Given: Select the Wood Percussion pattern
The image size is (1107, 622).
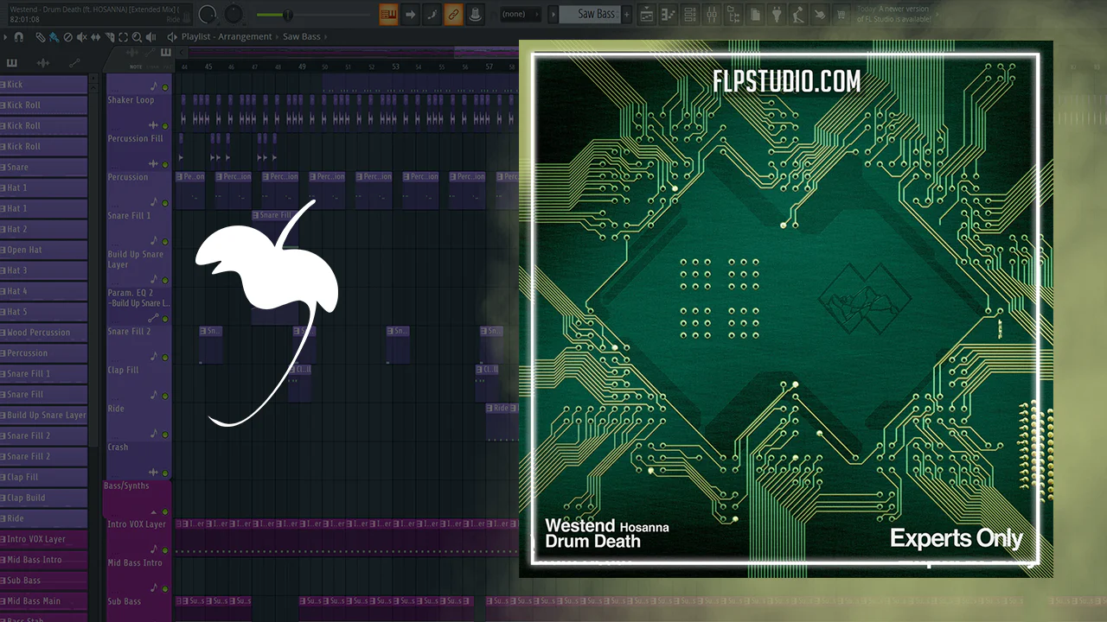Looking at the screenshot, I should (x=44, y=333).
